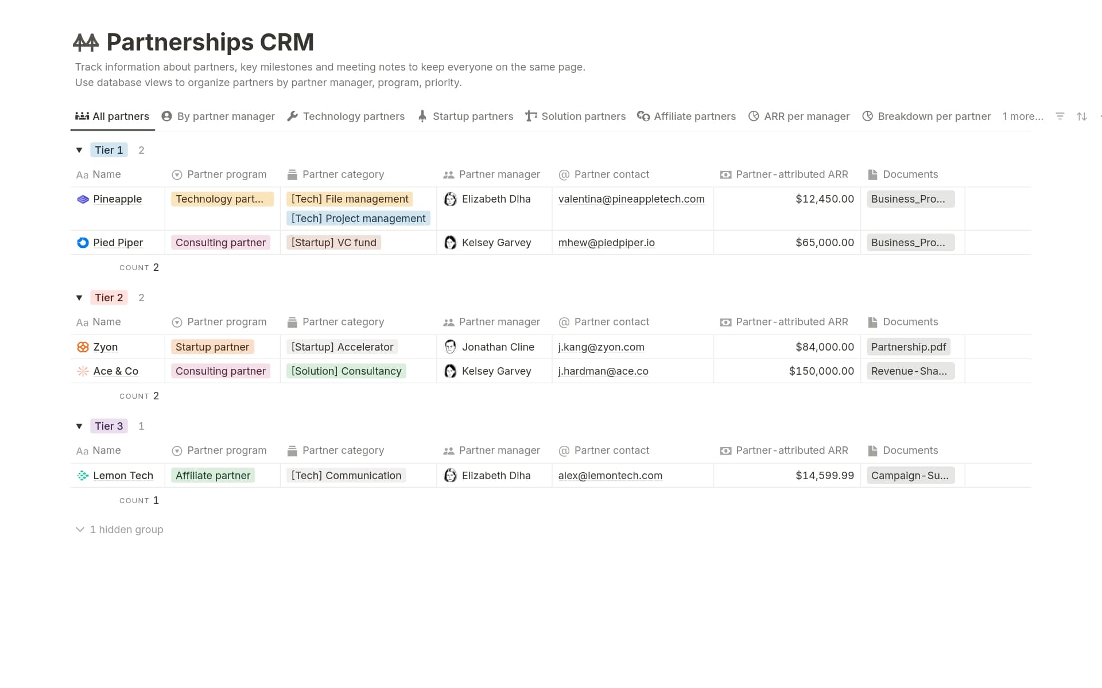Image resolution: width=1102 pixels, height=688 pixels.
Task: Click the Partnerships CRM bridge page icon
Action: [86, 42]
